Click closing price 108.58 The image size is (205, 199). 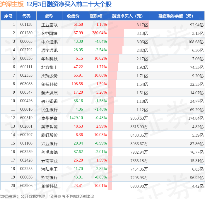pos(77,84)
